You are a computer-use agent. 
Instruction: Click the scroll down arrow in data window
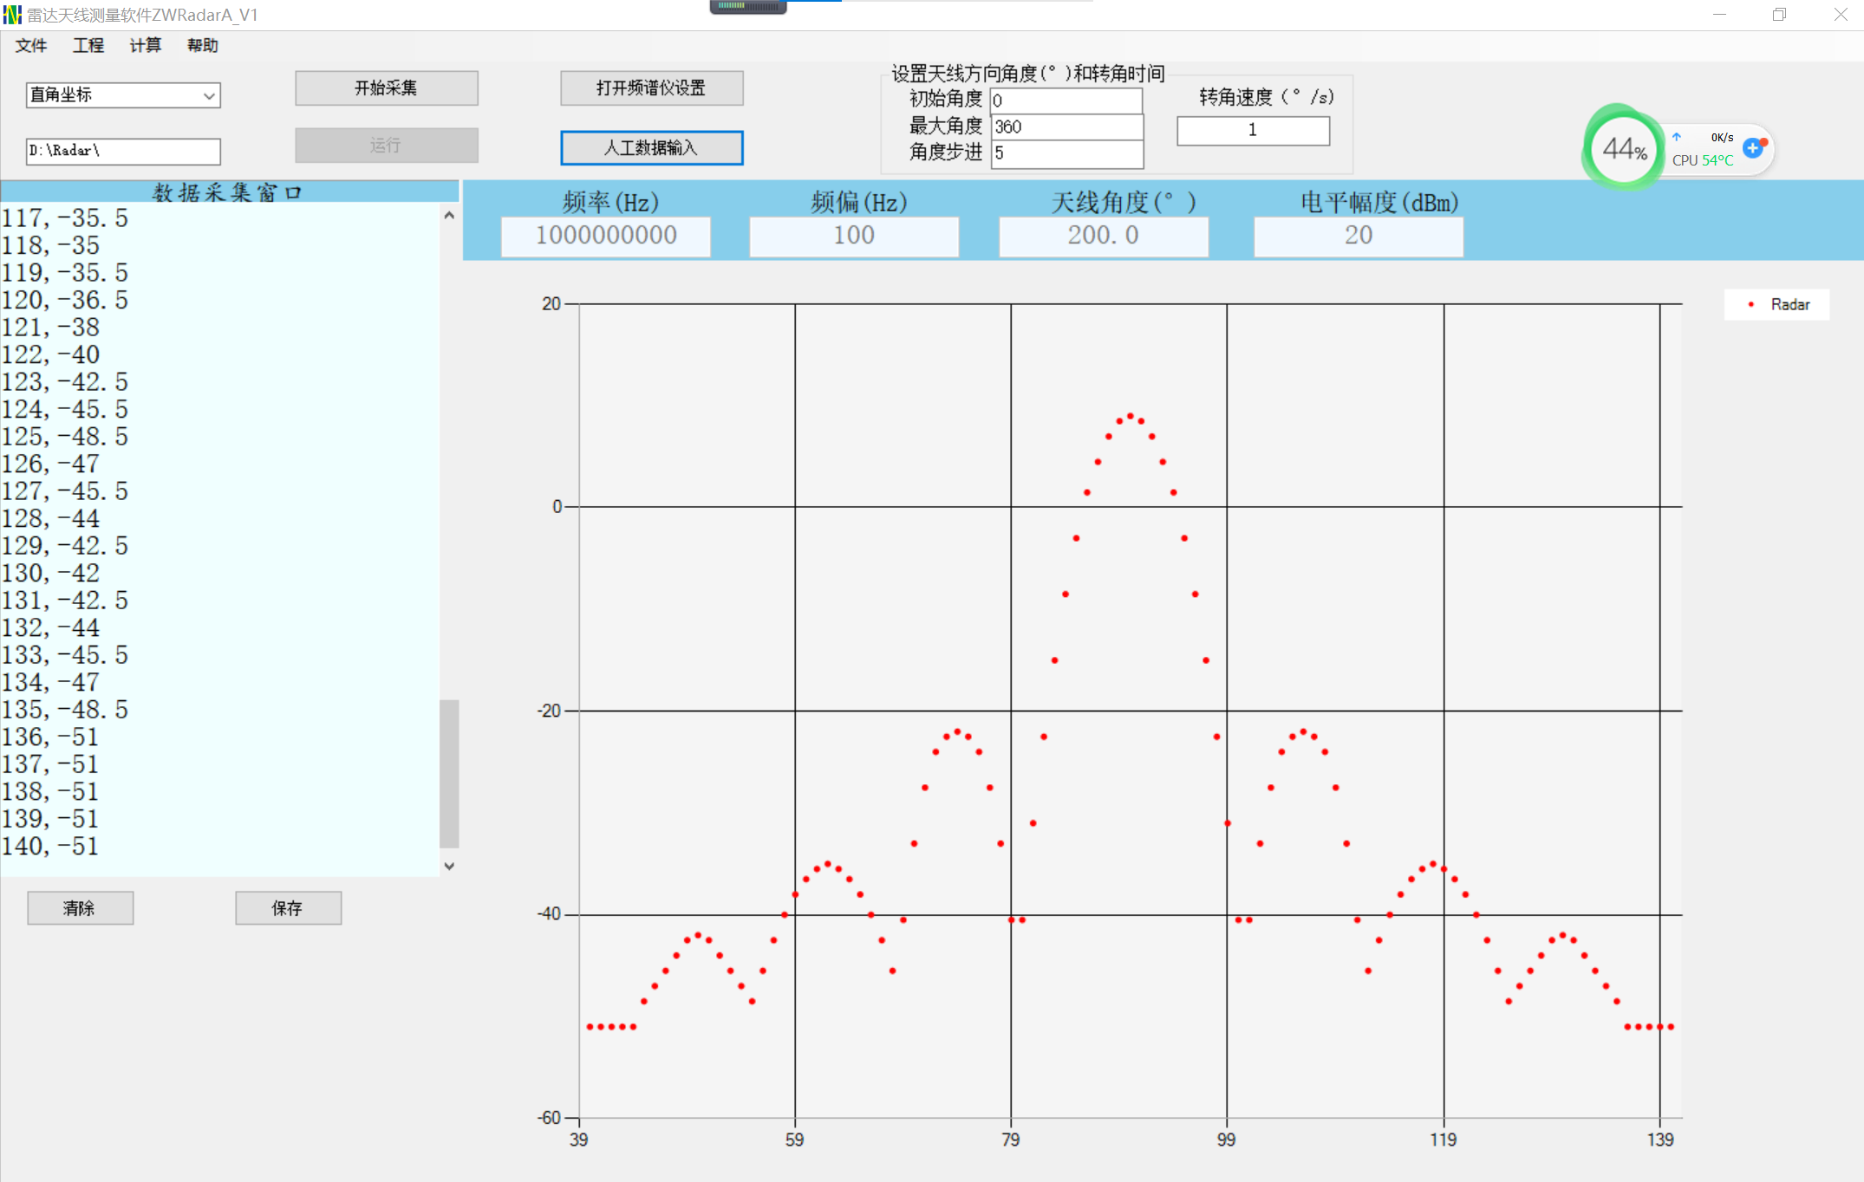point(449,866)
